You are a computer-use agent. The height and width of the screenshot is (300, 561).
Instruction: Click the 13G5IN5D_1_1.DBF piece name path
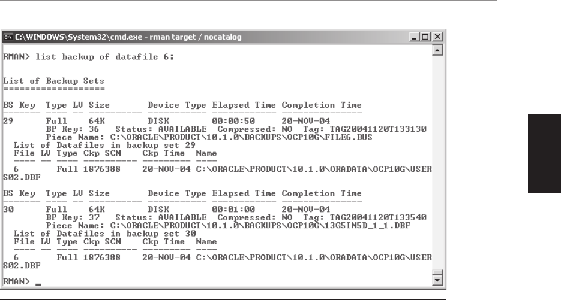pyautogui.click(x=260, y=225)
